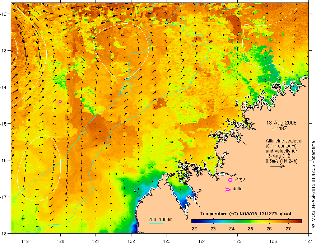Screen dimensions: 316x244
Task: Click the Argo legend circle symbol
Action: 230,180
